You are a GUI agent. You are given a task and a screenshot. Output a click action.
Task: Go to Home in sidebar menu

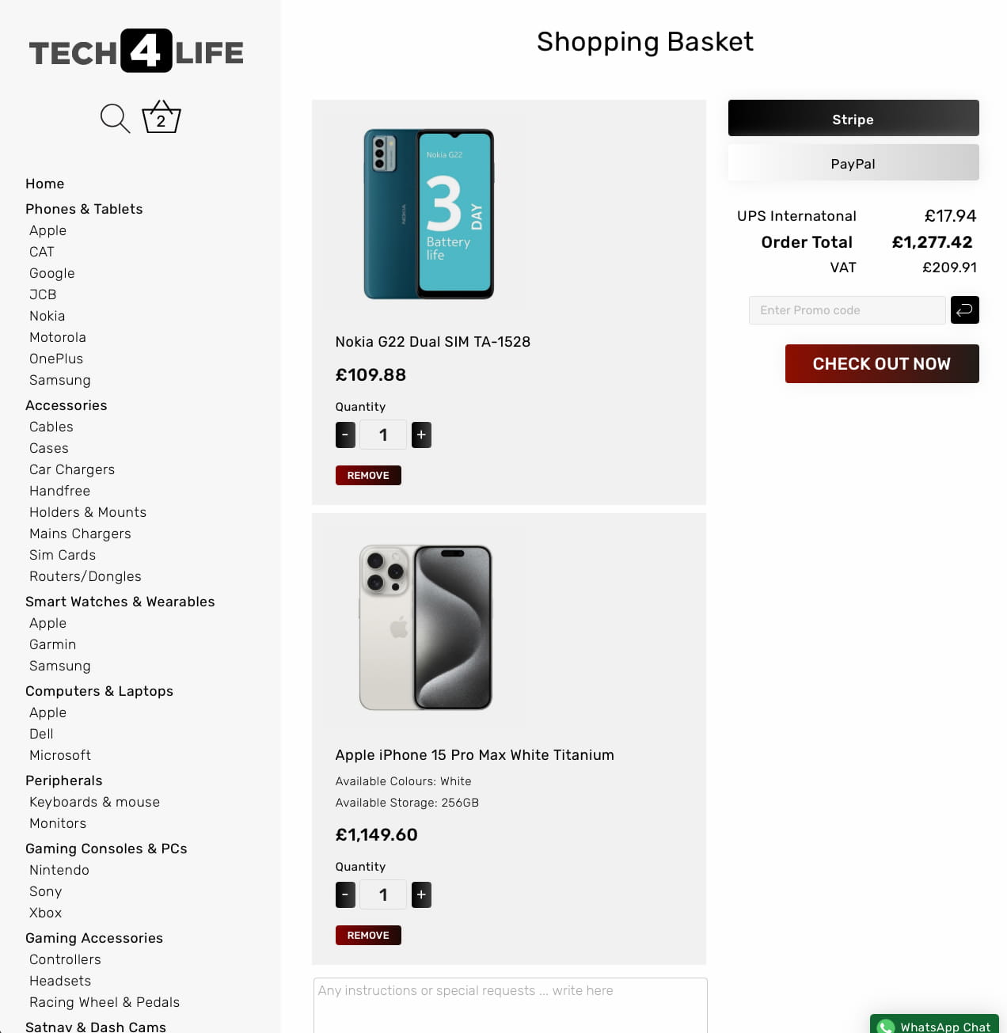coord(45,184)
